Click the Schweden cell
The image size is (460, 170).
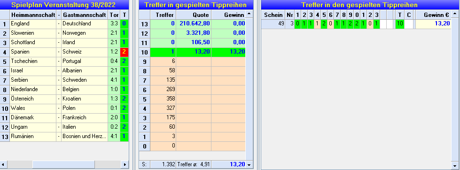pyautogui.click(x=85, y=80)
